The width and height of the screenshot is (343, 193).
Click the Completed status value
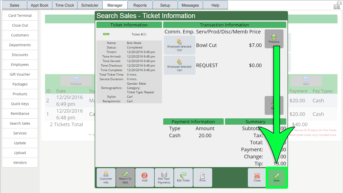[x=135, y=47]
